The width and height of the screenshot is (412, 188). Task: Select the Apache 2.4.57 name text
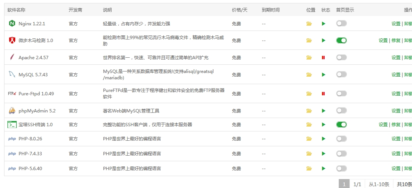33,58
